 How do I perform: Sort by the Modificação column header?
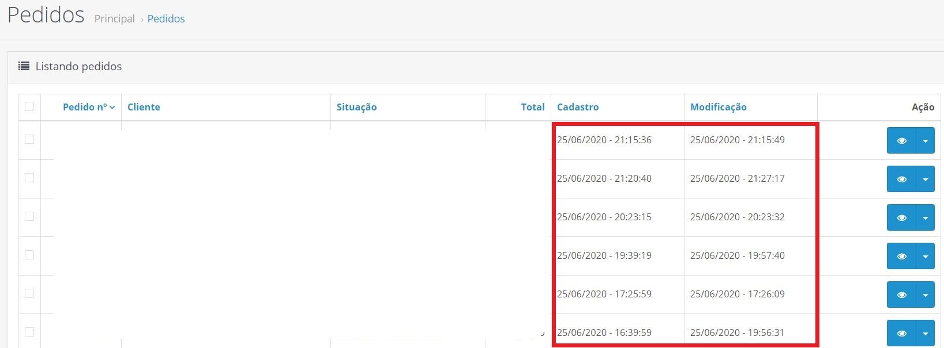click(x=718, y=107)
